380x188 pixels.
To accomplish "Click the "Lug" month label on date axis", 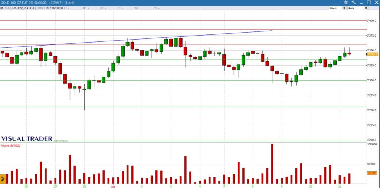I will [113, 186].
